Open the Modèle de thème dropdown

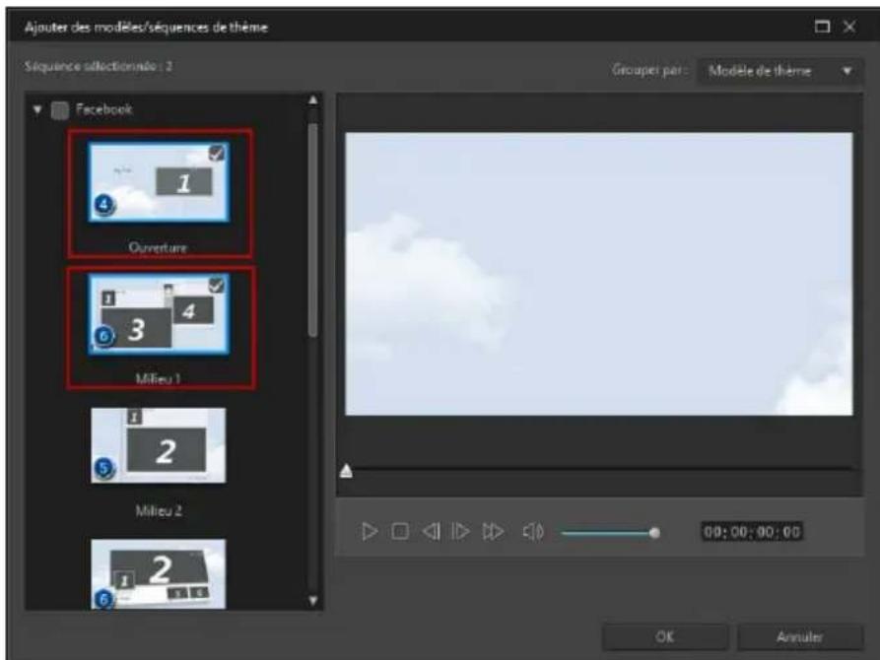tap(780, 72)
